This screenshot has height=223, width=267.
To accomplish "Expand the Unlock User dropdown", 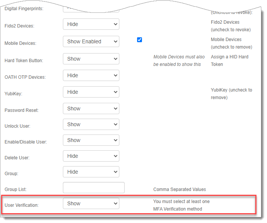I will [91, 125].
